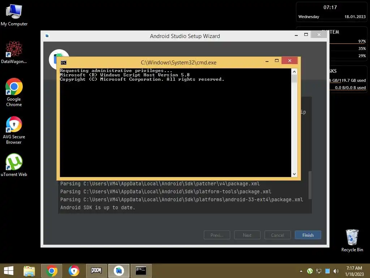Click the widget date 18.01.2023

(355, 17)
